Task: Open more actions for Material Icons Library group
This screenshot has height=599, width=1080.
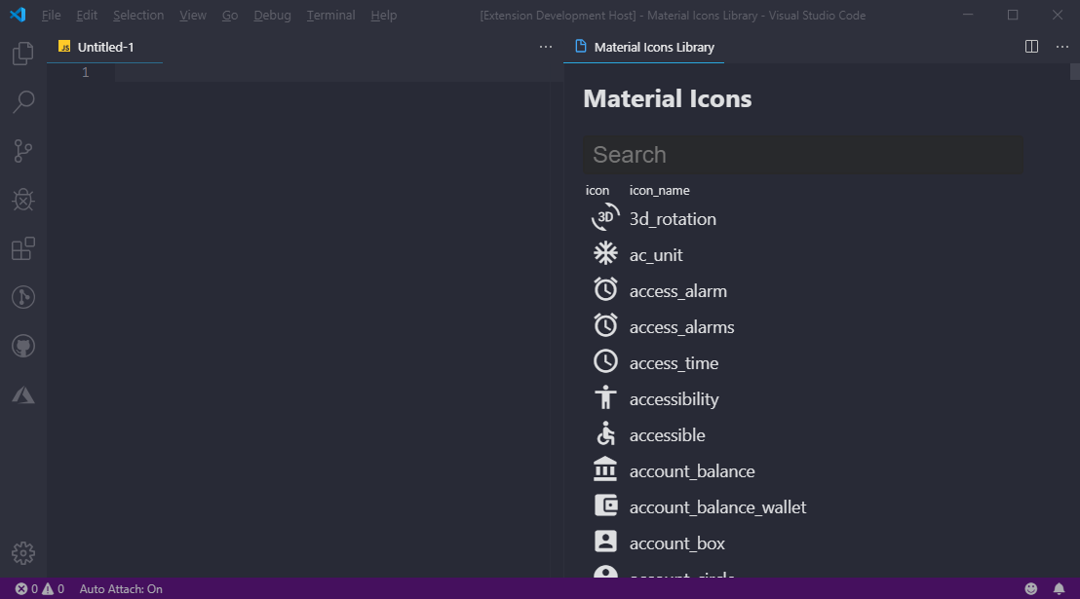Action: tap(1062, 47)
